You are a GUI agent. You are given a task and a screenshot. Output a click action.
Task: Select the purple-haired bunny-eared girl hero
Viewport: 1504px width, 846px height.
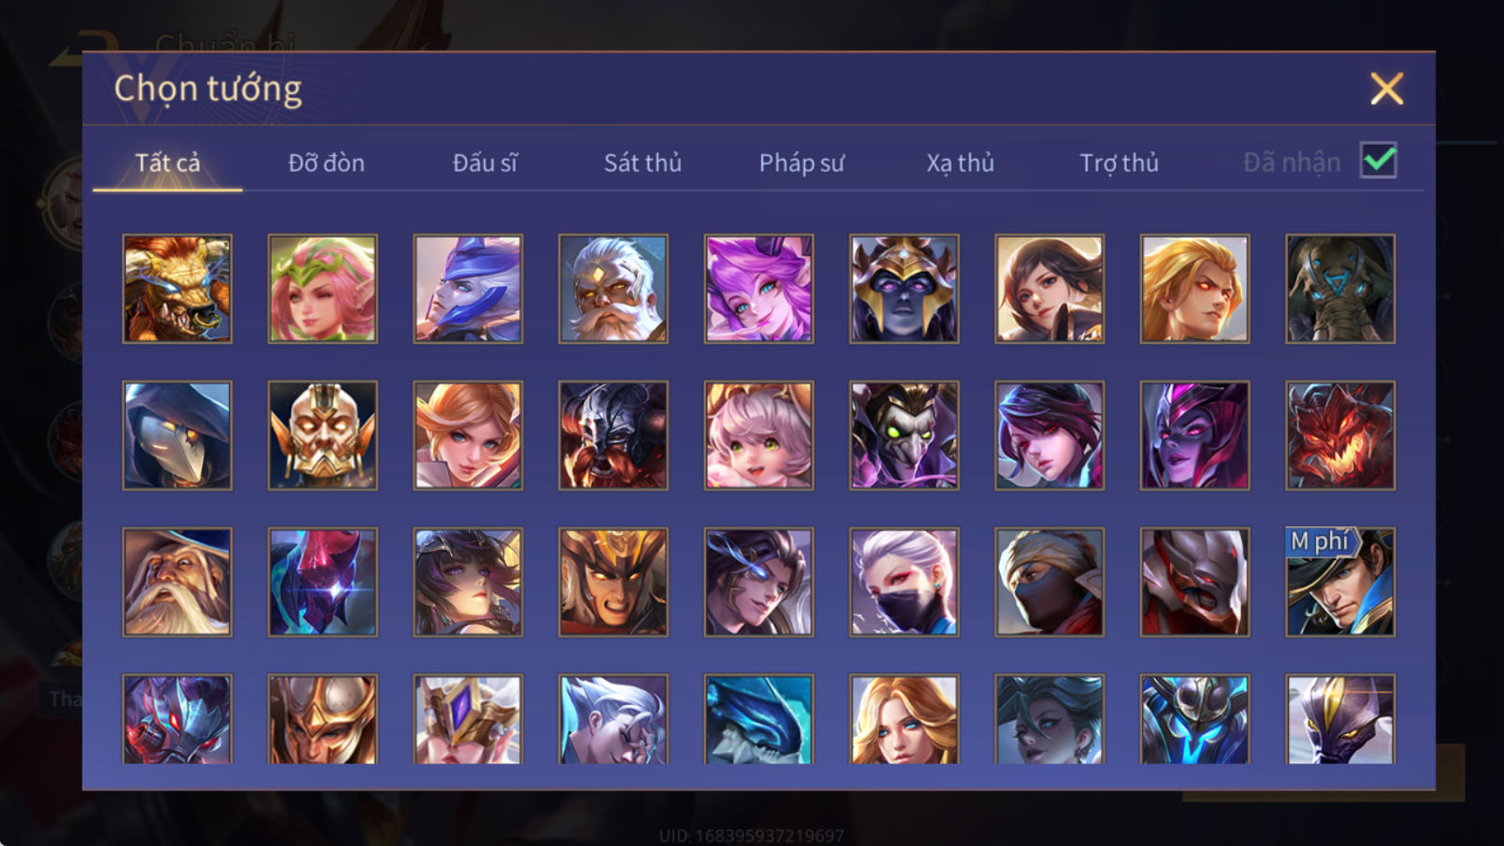pyautogui.click(x=759, y=289)
